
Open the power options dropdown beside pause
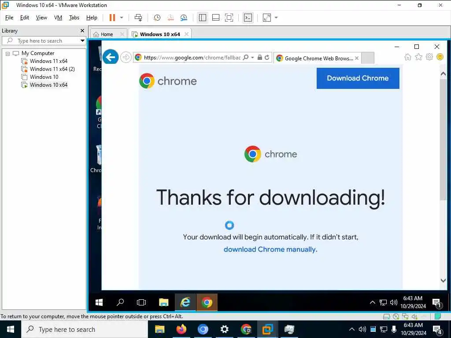tap(122, 18)
